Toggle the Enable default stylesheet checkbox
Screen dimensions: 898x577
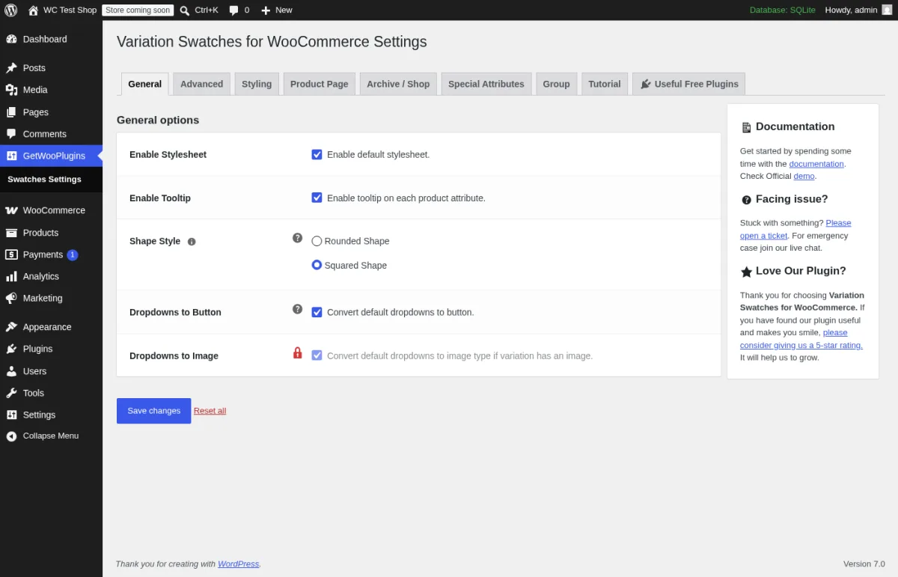(x=317, y=155)
